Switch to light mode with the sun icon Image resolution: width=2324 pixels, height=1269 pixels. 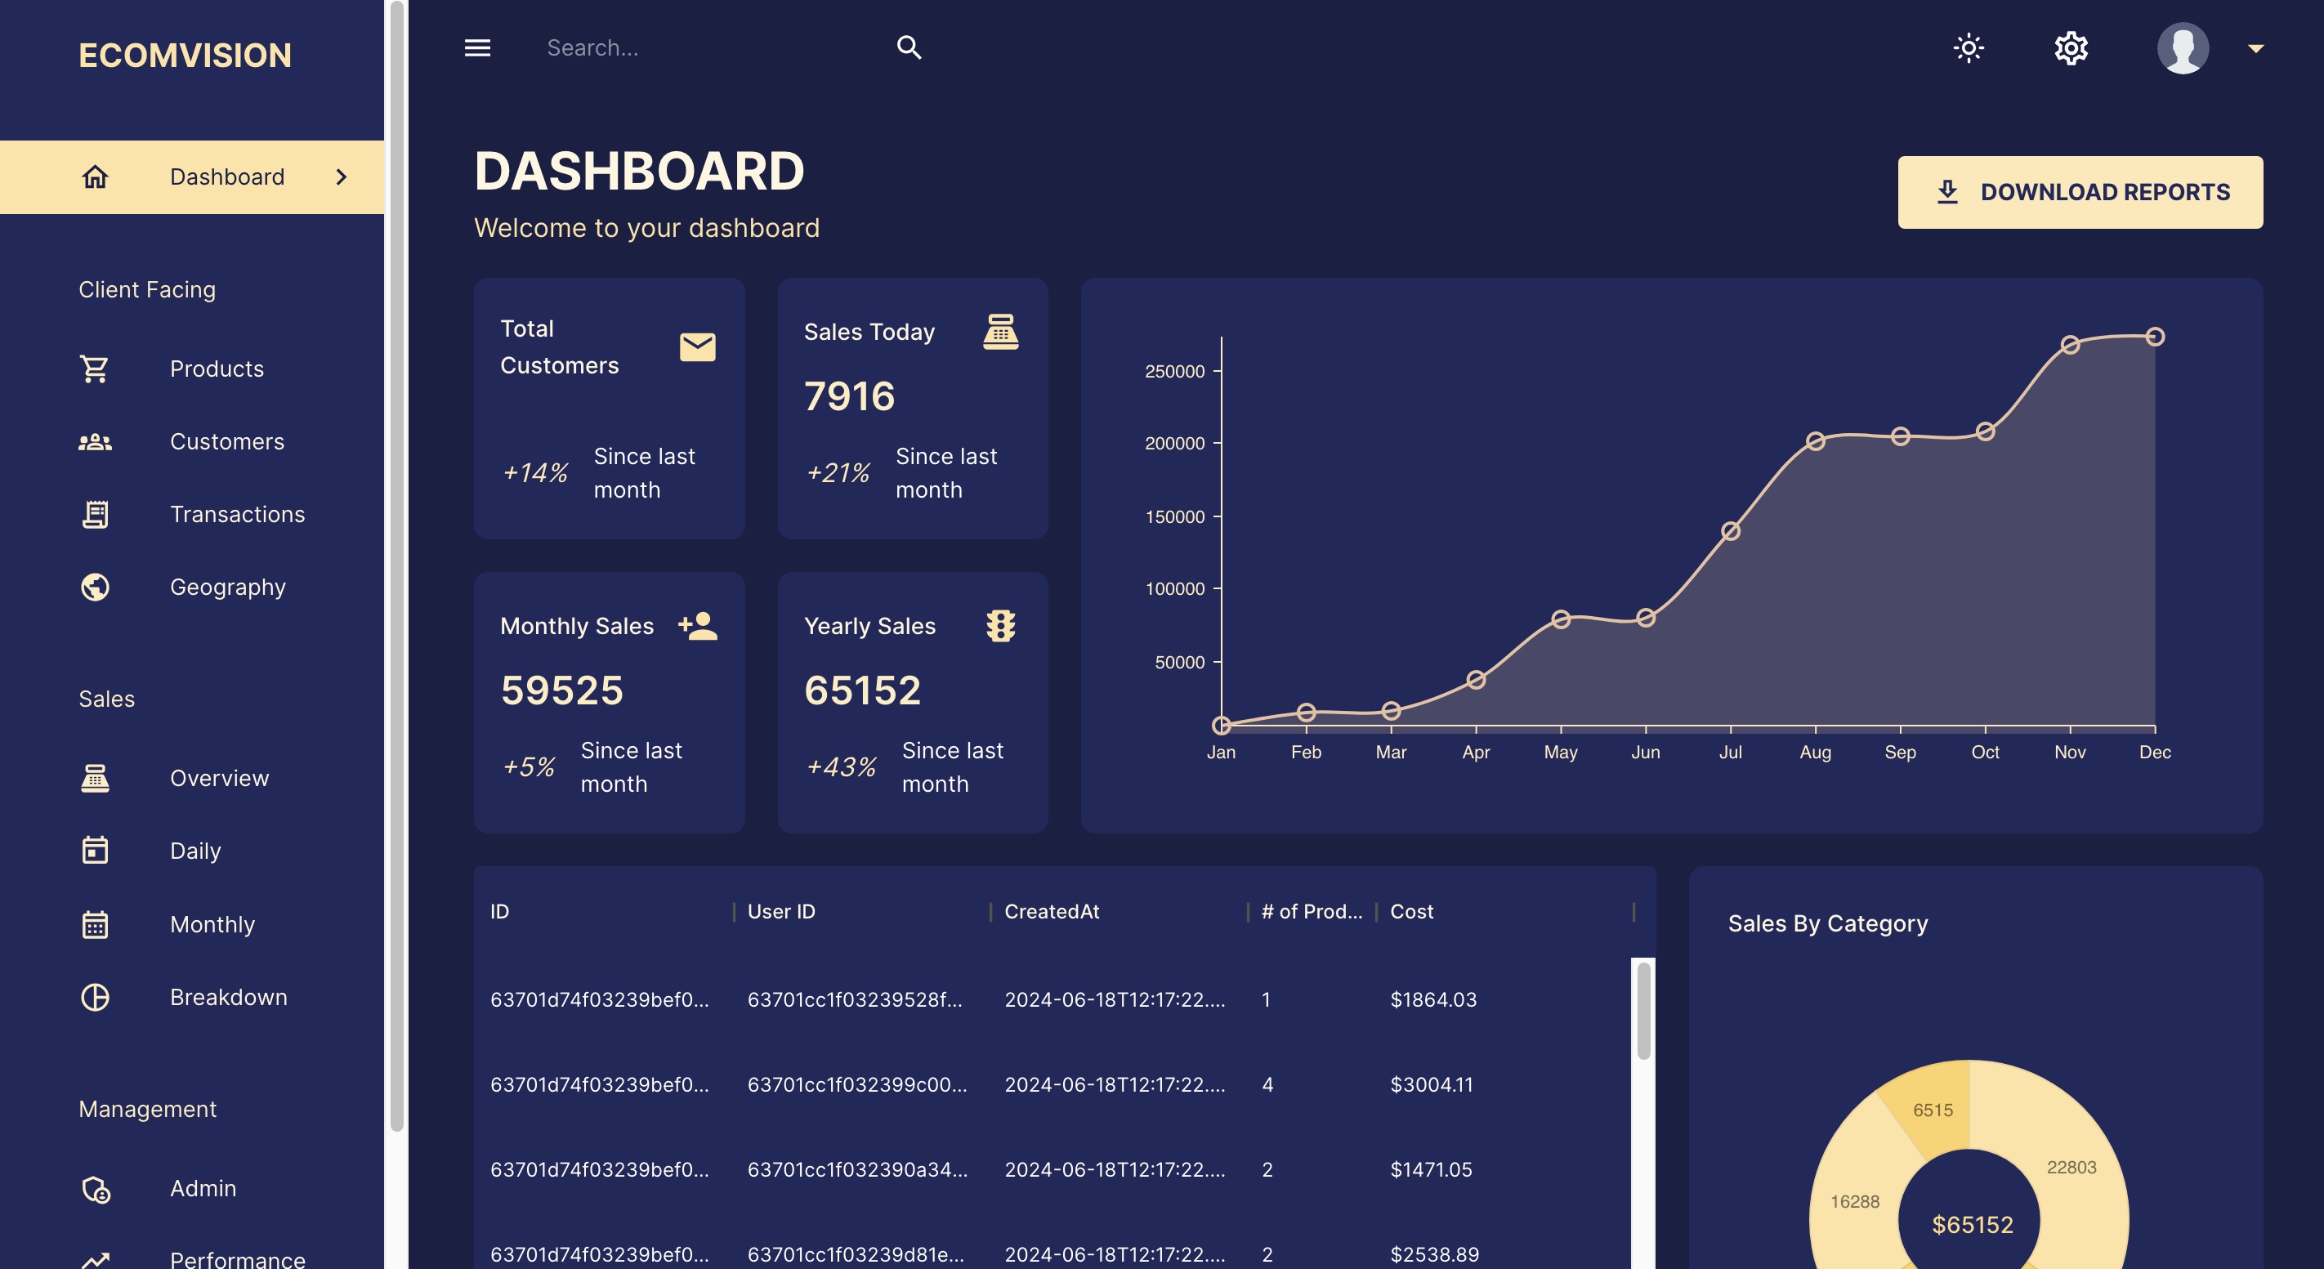click(x=1969, y=47)
